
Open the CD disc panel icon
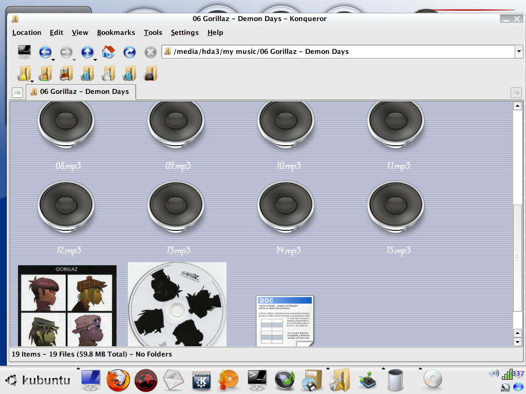[433, 379]
